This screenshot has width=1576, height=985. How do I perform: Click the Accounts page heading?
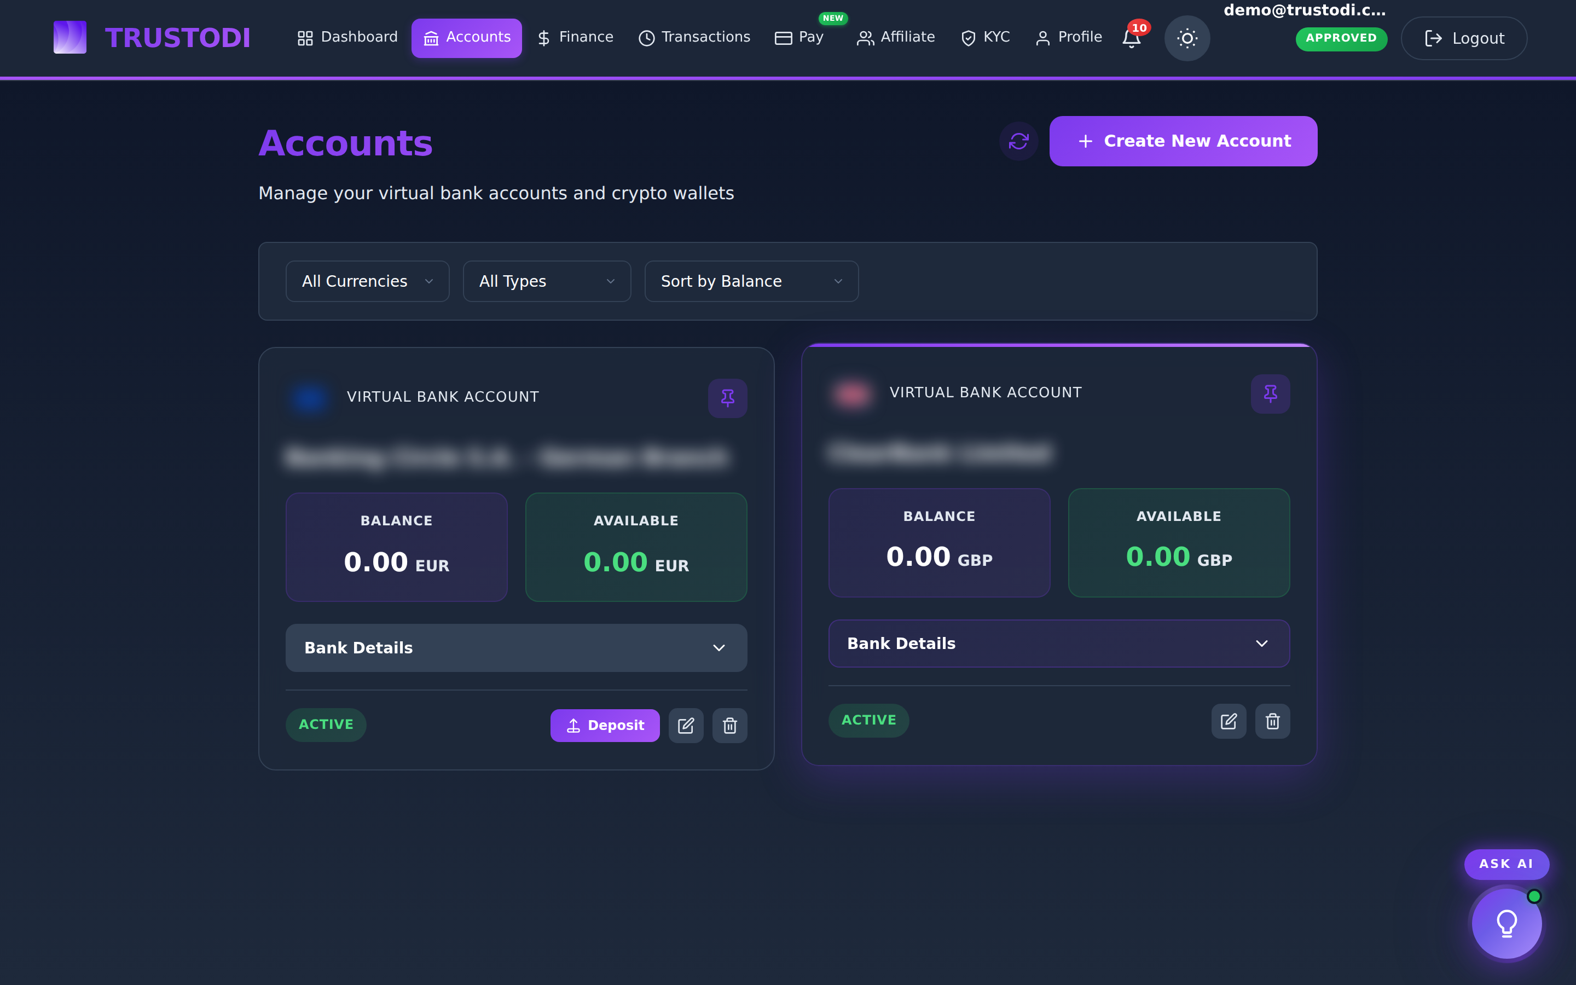(x=346, y=143)
